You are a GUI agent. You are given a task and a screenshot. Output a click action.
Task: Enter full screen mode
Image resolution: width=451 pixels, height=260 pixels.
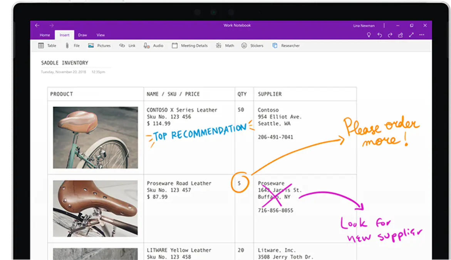point(411,35)
